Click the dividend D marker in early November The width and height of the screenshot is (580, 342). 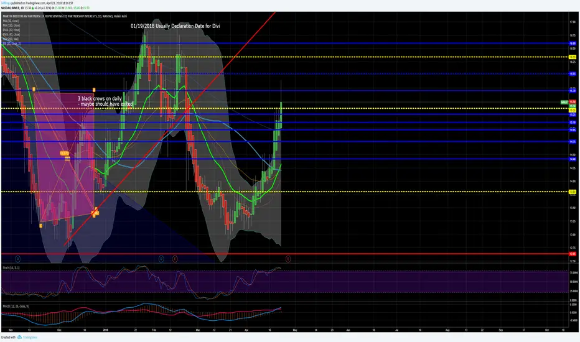point(17,259)
